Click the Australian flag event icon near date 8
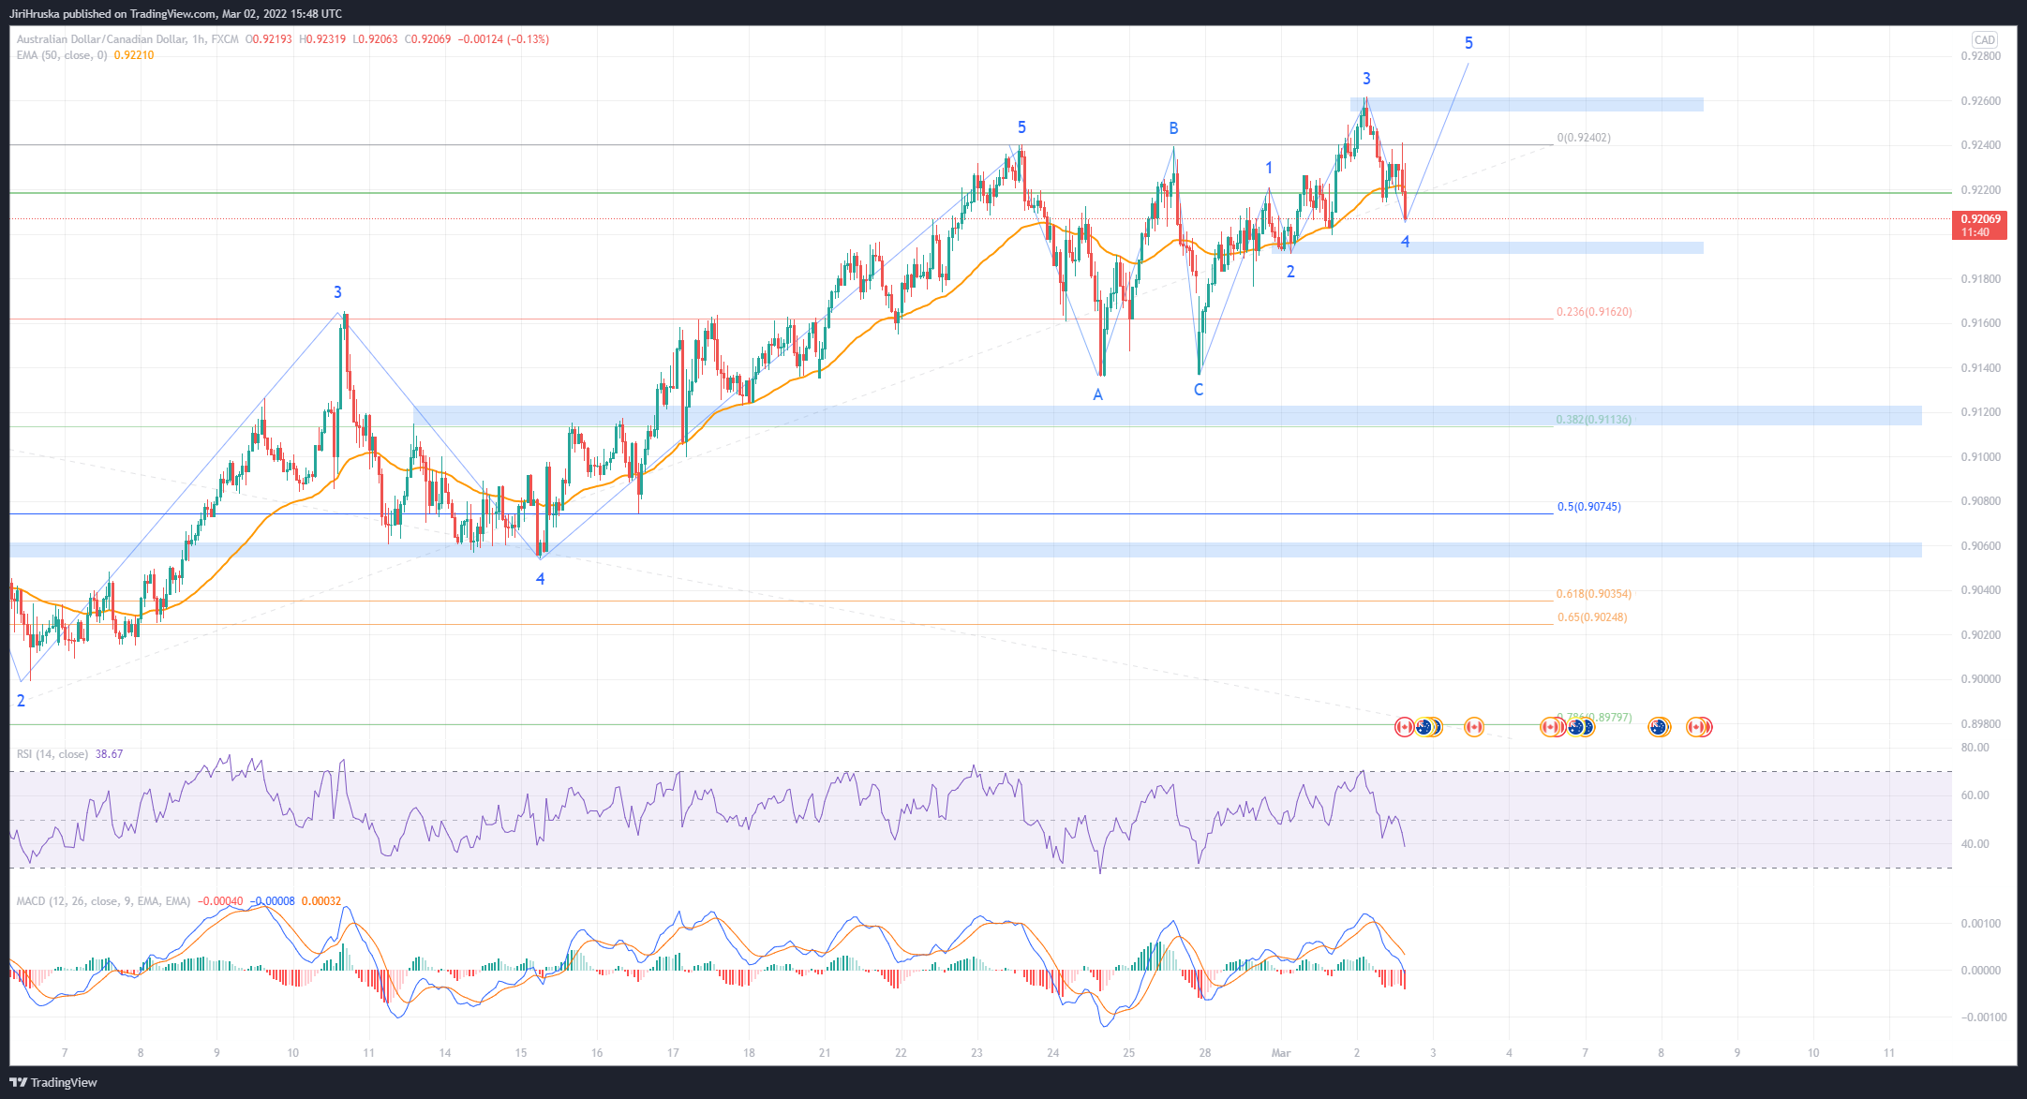Screen dimensions: 2027x1099 tap(1659, 727)
